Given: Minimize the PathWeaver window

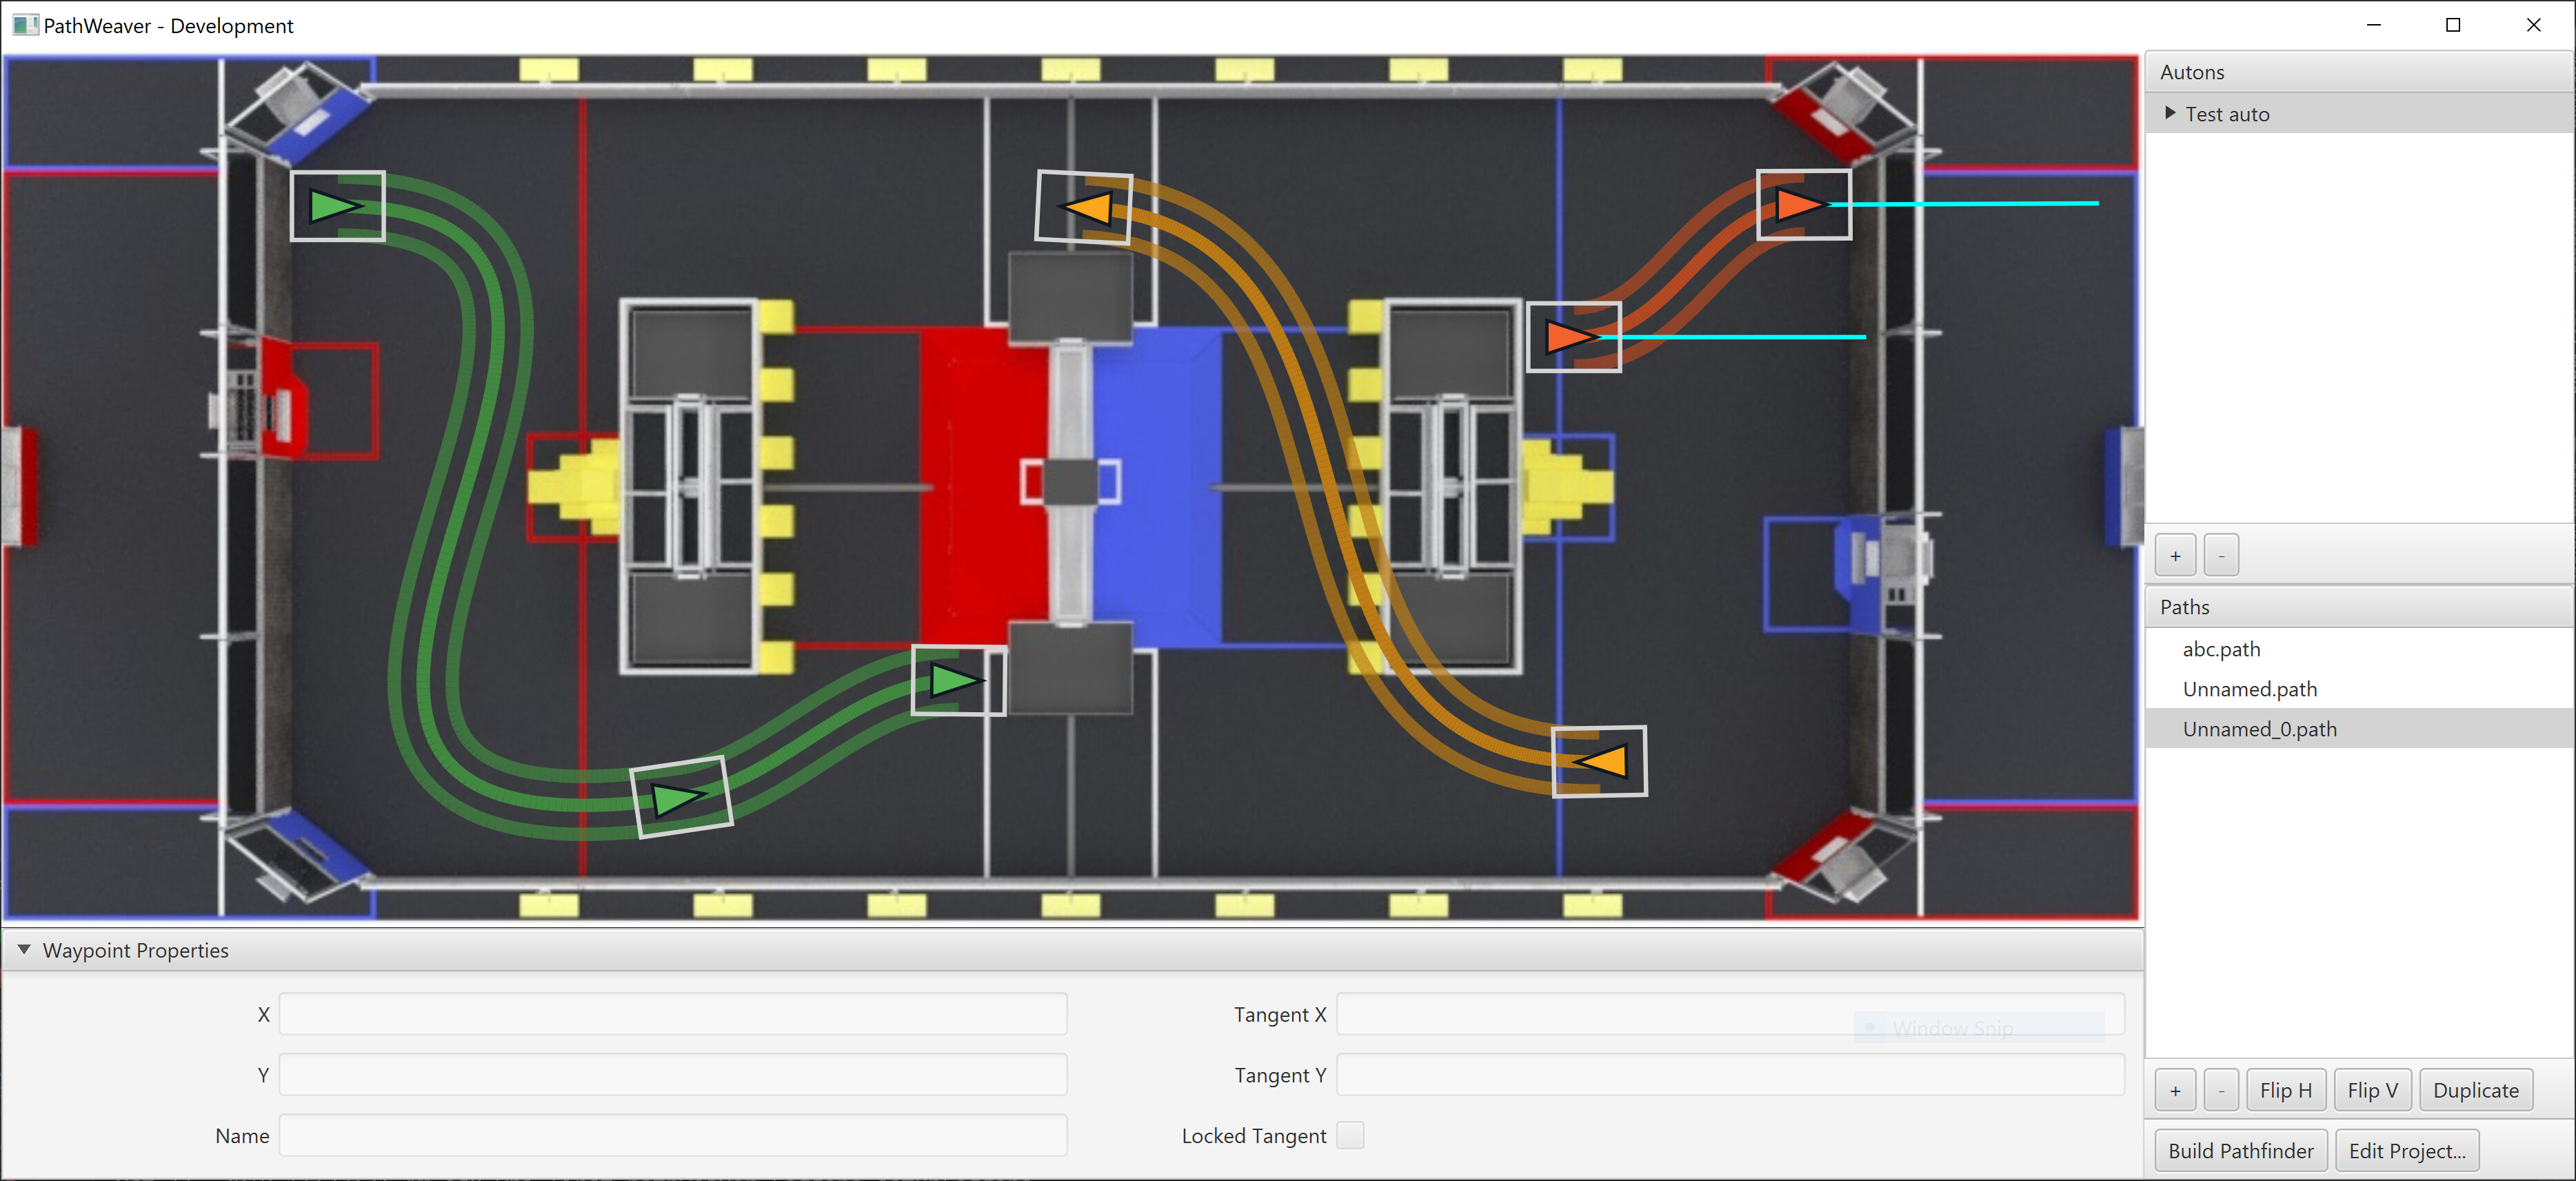Looking at the screenshot, I should point(2373,25).
